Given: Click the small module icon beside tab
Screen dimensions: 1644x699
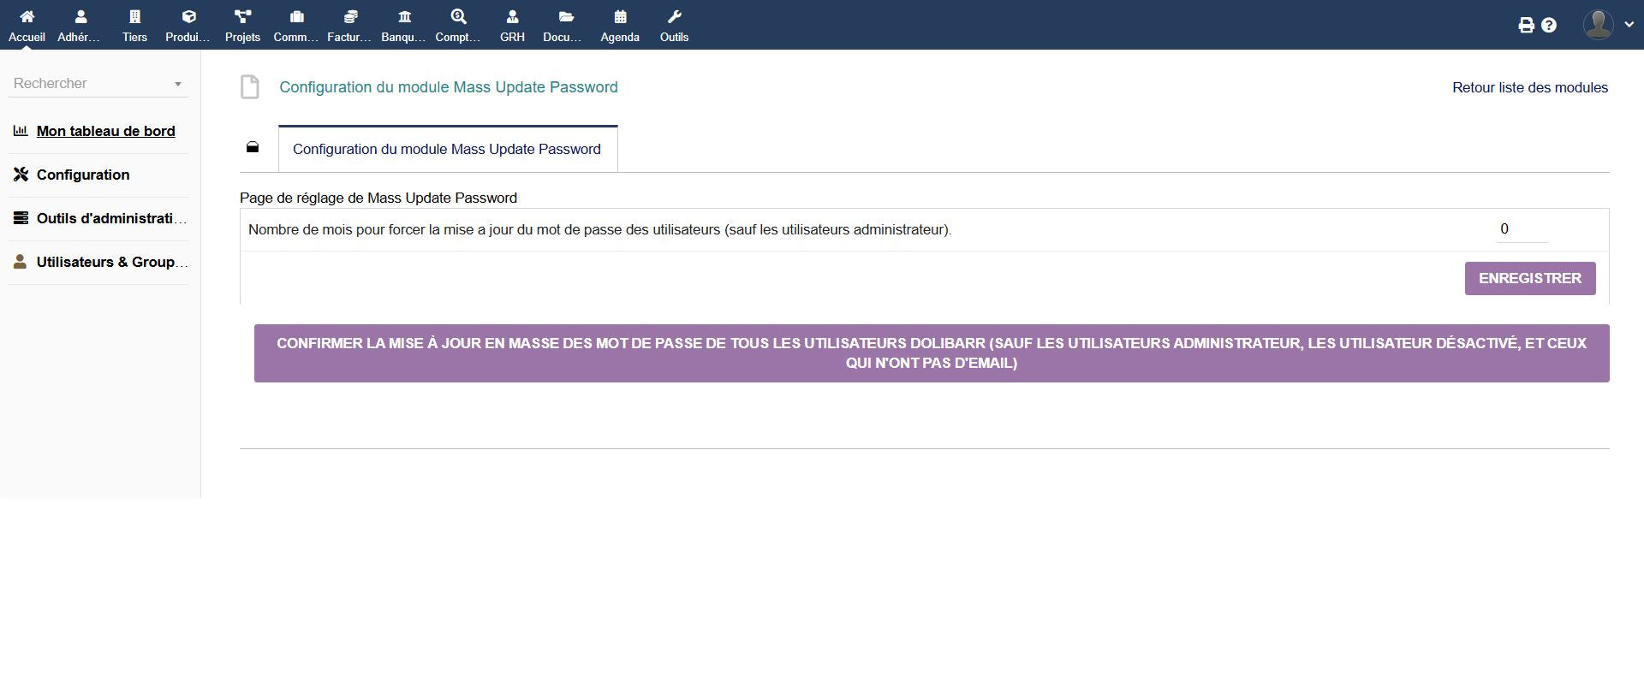Looking at the screenshot, I should (253, 148).
